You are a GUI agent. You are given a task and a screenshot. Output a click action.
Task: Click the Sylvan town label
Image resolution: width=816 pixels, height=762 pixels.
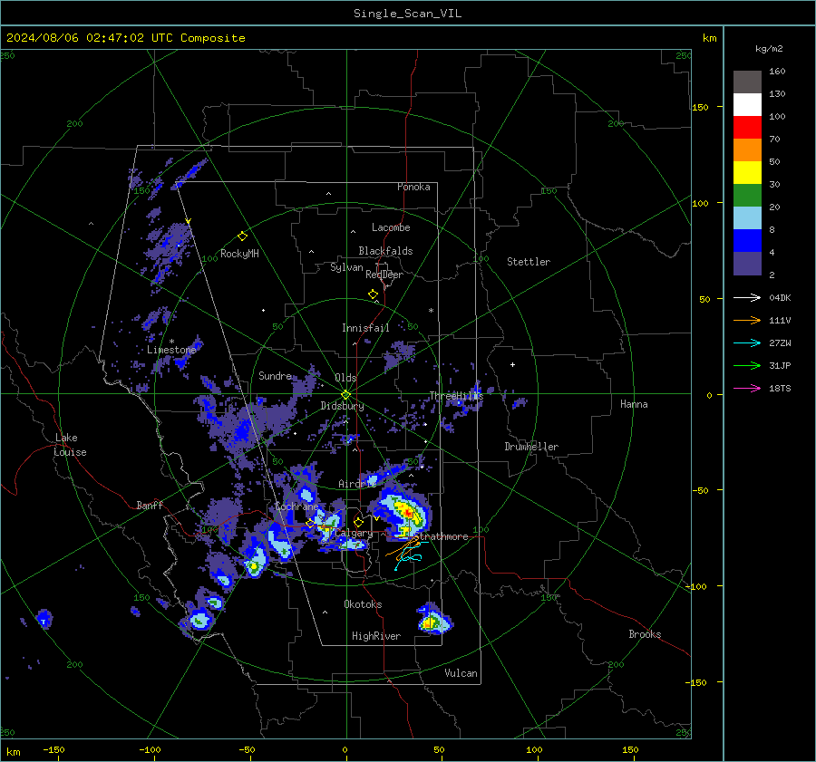(x=346, y=267)
